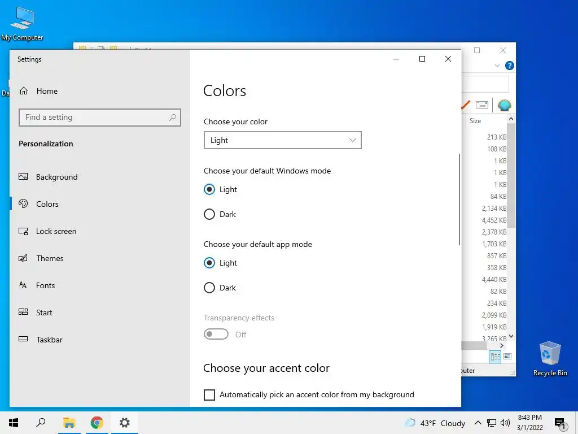Click the envelope card icon in Explorer toolbar
This screenshot has width=578, height=434.
click(x=482, y=105)
